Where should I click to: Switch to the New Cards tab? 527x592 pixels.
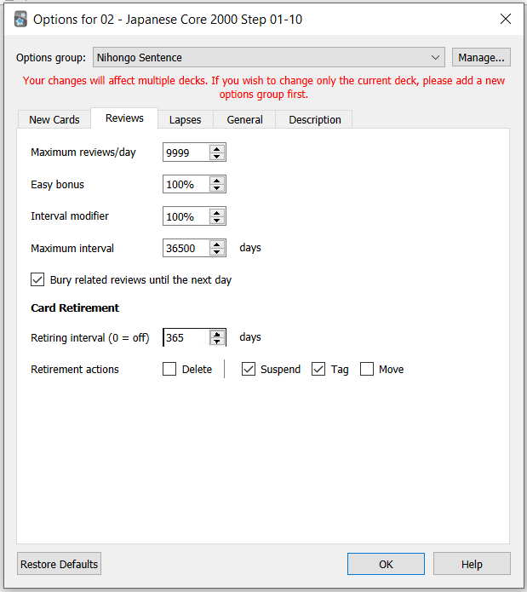pyautogui.click(x=54, y=120)
